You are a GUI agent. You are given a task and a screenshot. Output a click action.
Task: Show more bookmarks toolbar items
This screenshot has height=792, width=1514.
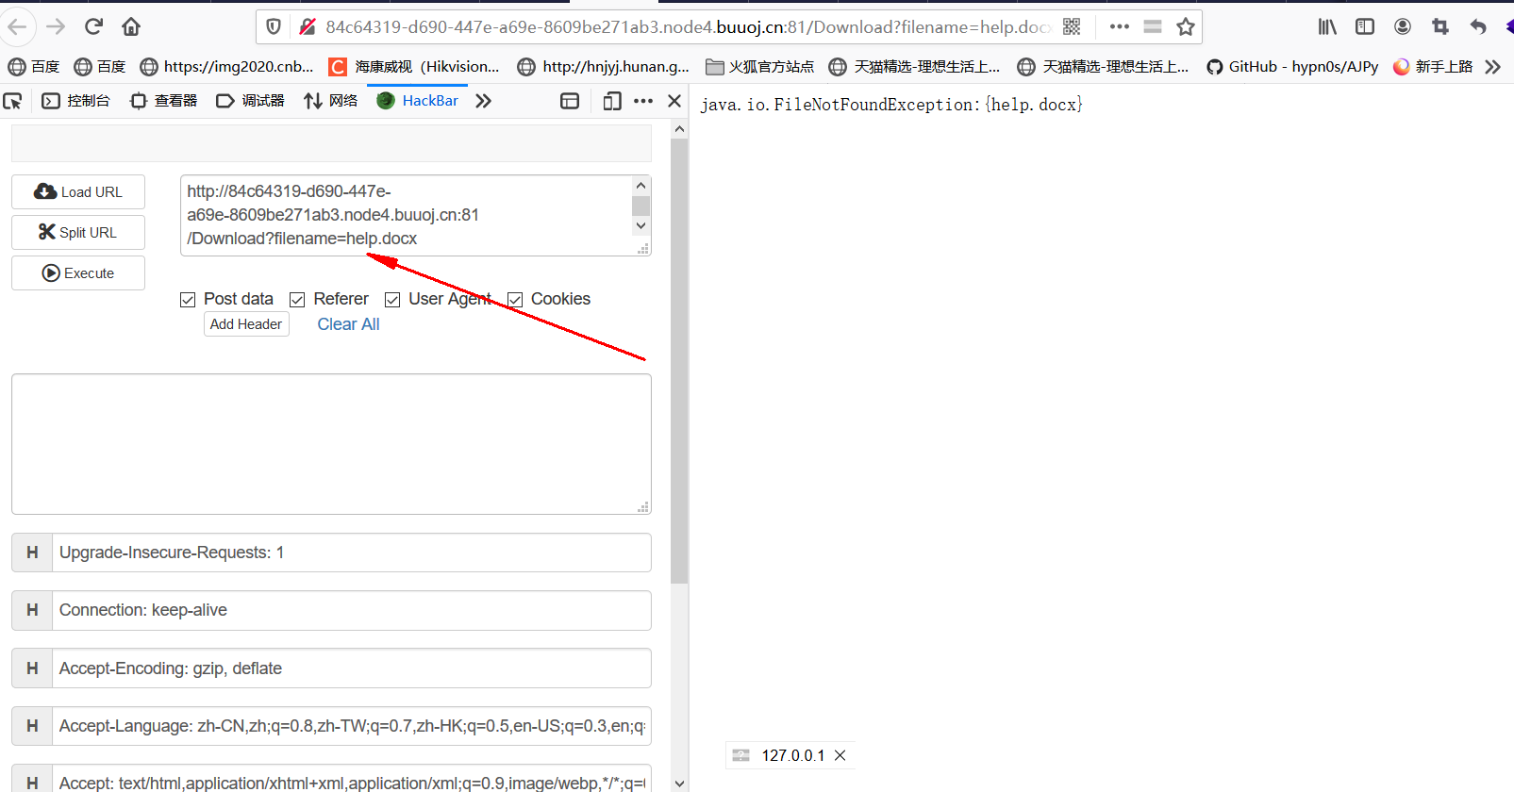[1492, 67]
